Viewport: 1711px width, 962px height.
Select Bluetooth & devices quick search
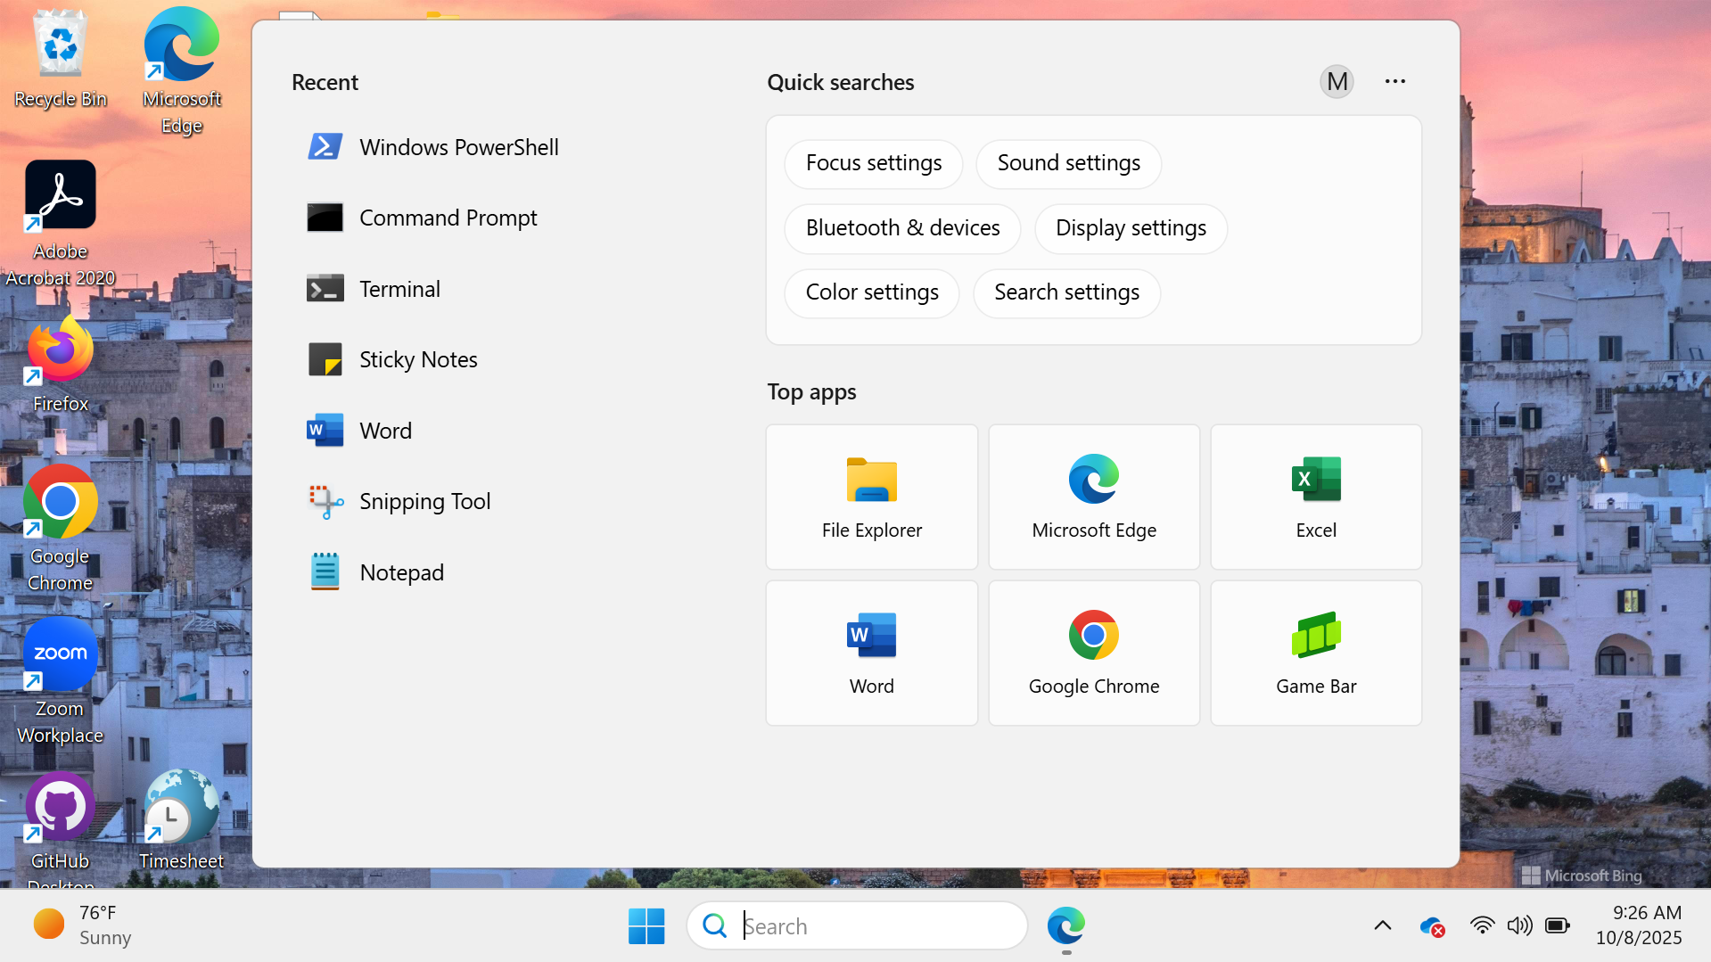tap(902, 228)
